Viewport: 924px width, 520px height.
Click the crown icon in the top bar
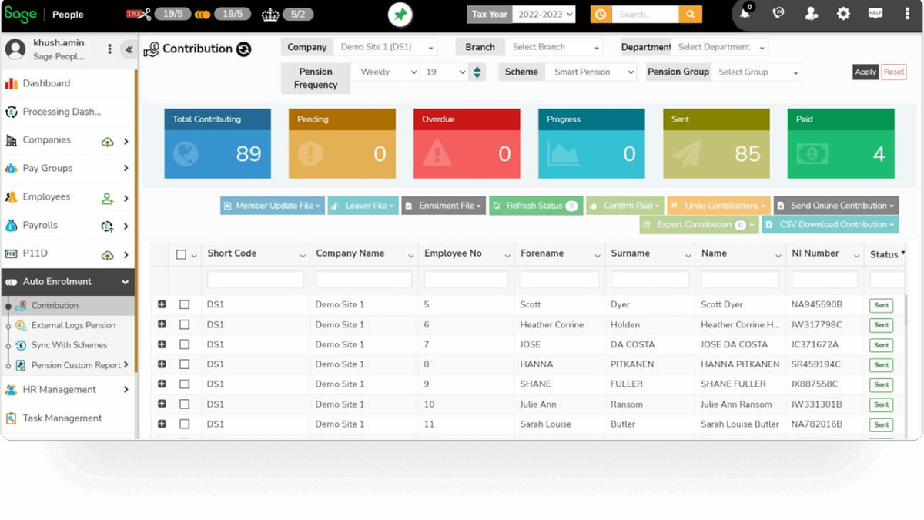(x=269, y=12)
